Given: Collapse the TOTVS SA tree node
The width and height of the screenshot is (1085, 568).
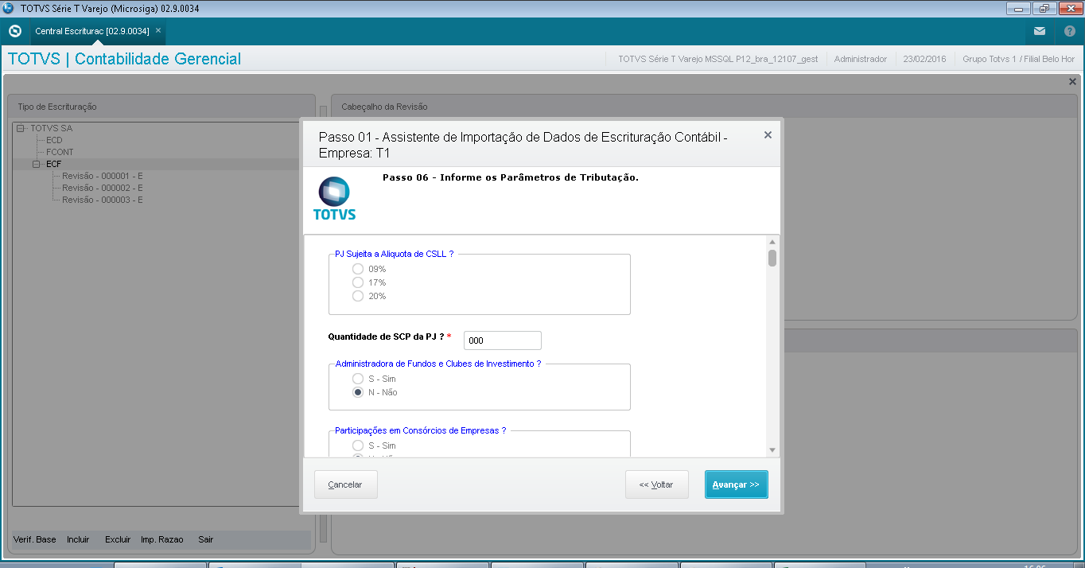Looking at the screenshot, I should coord(21,128).
